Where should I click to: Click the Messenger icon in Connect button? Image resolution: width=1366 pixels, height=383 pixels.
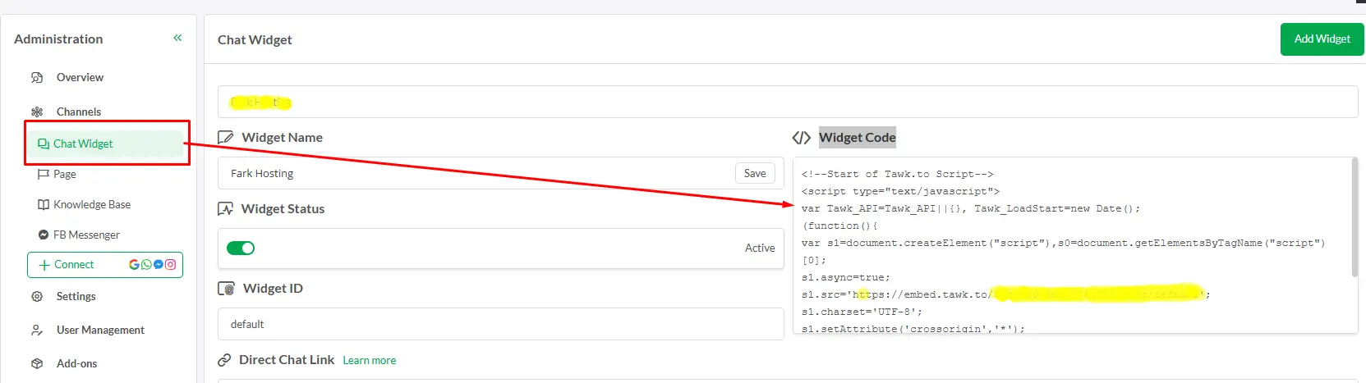[159, 264]
